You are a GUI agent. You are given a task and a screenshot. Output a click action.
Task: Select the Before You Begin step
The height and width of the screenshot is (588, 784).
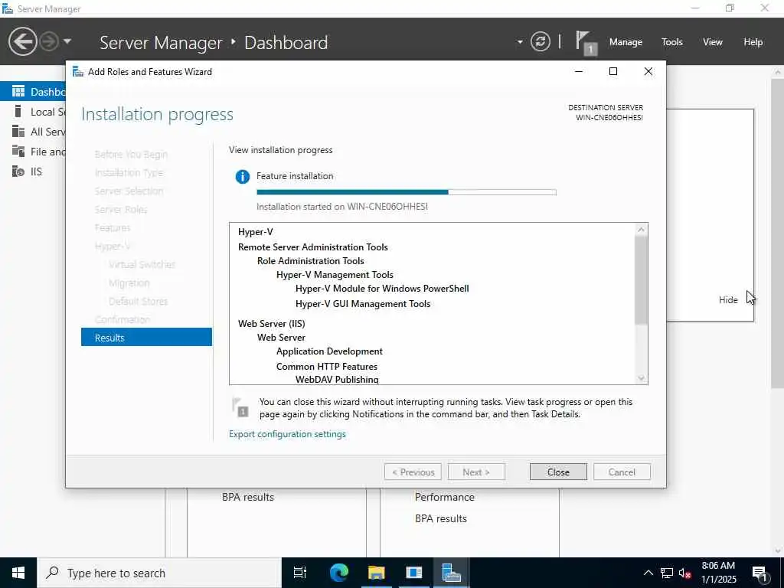(x=131, y=155)
